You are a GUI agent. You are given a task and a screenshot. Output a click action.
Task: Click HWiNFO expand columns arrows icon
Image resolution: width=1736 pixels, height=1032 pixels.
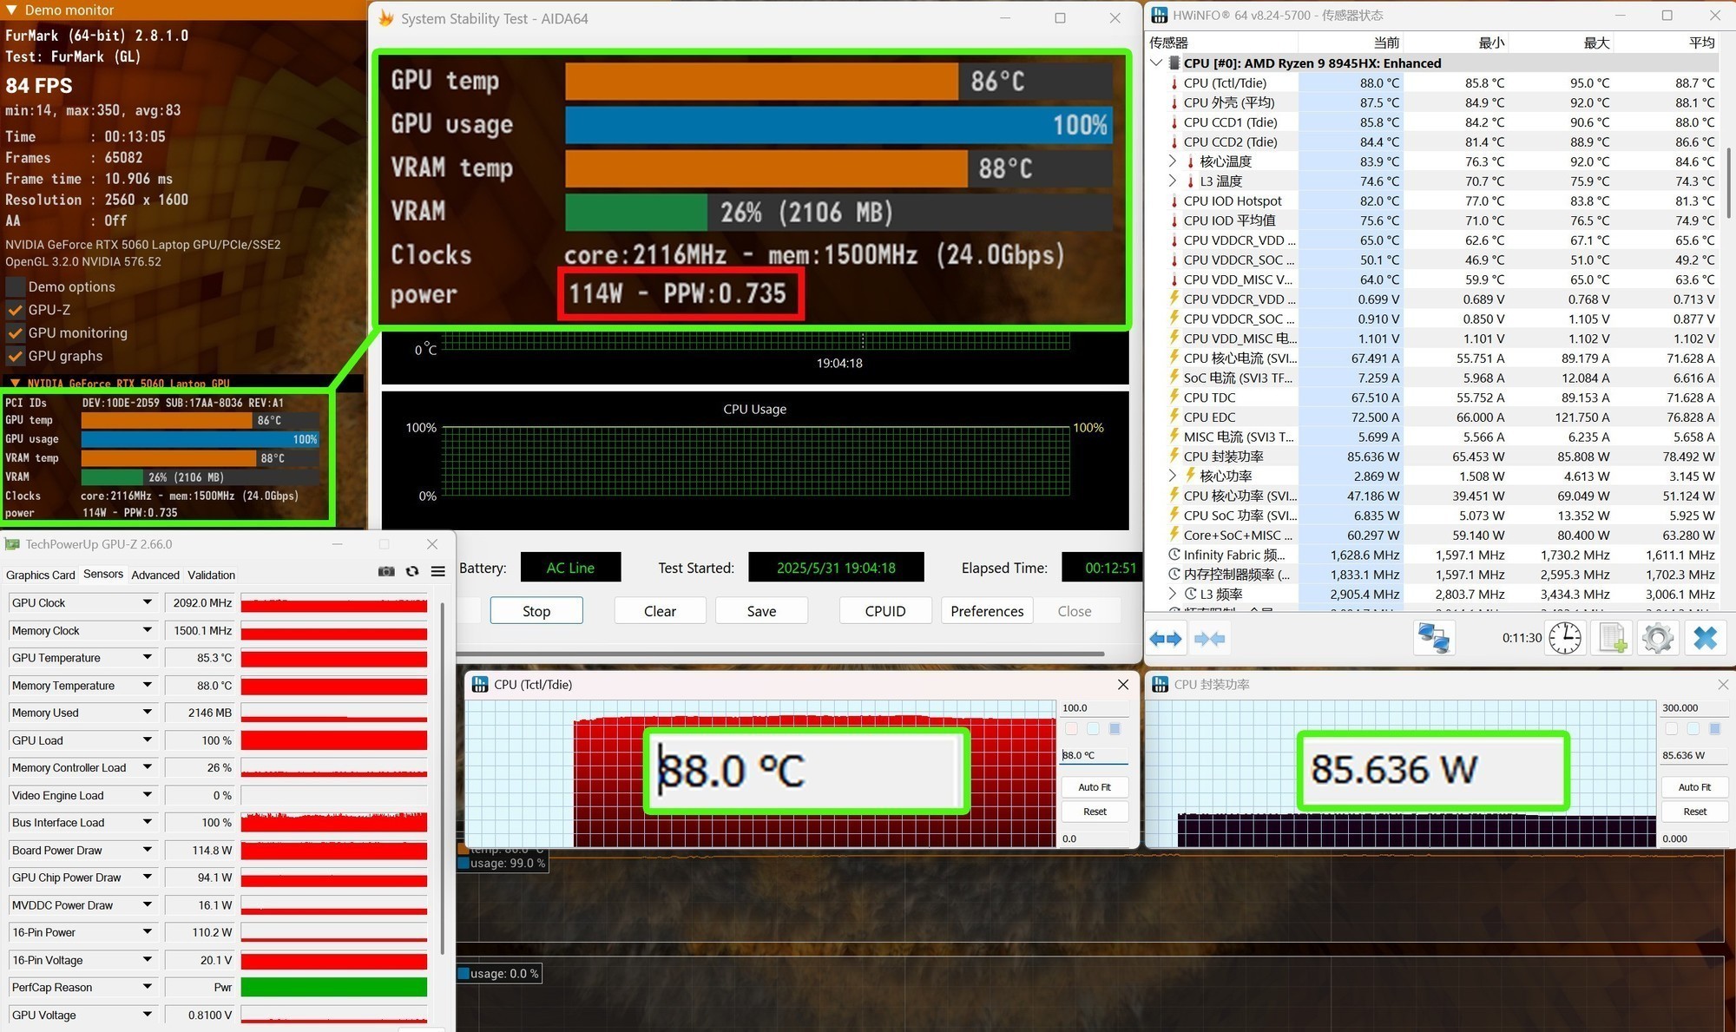1165,639
